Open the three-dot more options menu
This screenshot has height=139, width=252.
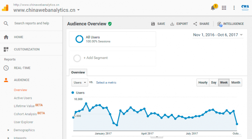[x=234, y=8]
